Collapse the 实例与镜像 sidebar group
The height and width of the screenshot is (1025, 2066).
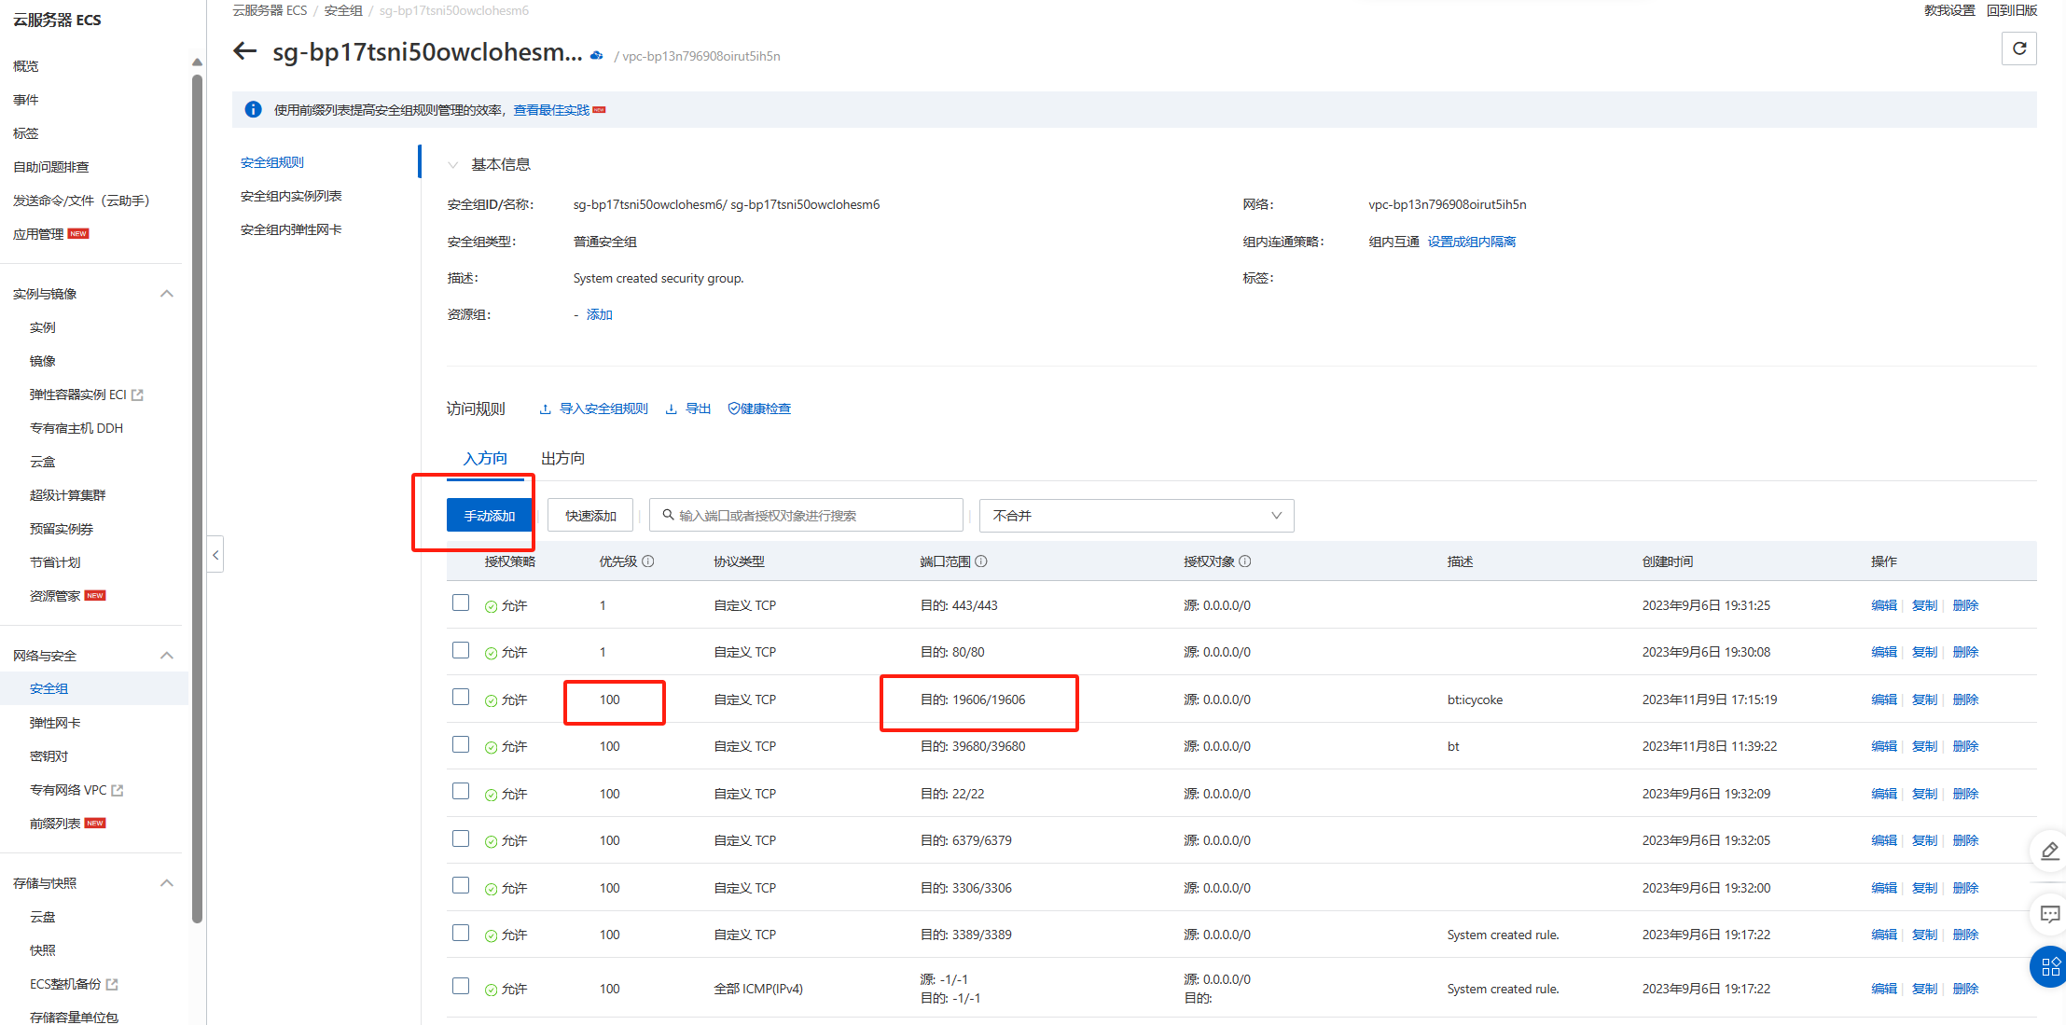167,294
